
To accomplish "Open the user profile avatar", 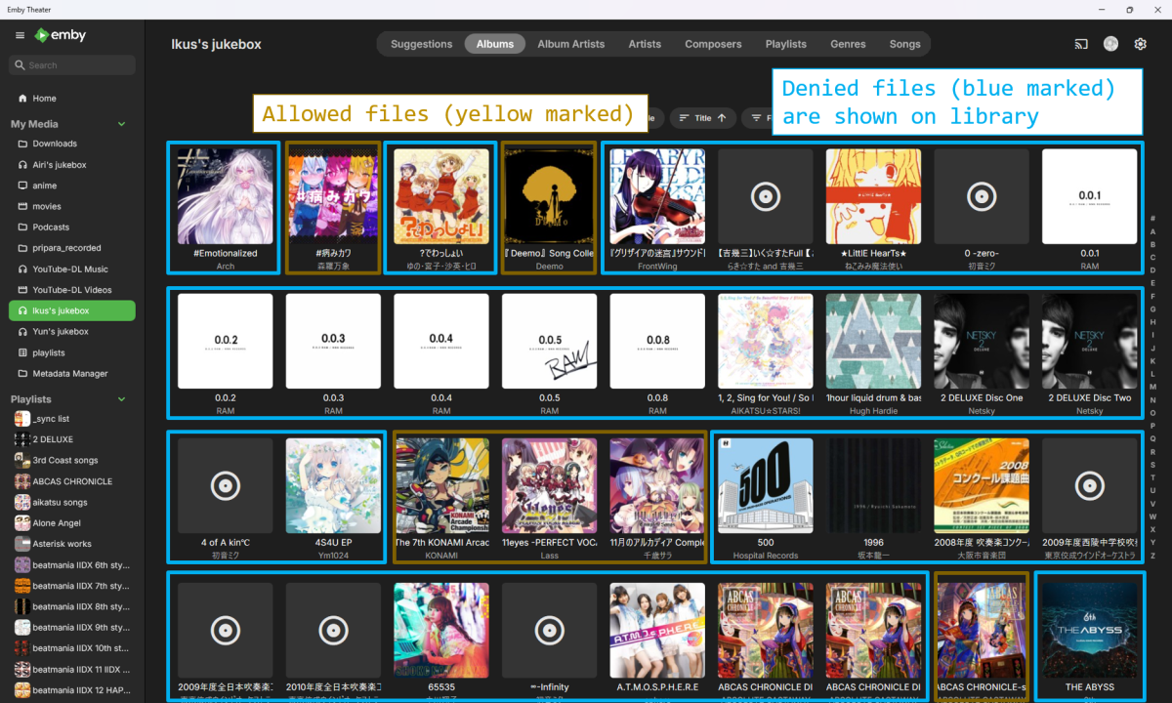I will pyautogui.click(x=1109, y=43).
